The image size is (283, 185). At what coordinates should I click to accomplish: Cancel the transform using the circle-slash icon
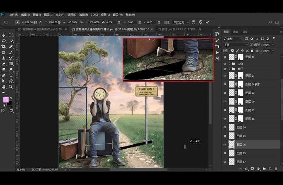coord(201,22)
